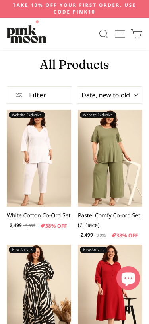Open the shopping cart icon
Screen dimensions: 149x324
[136, 34]
